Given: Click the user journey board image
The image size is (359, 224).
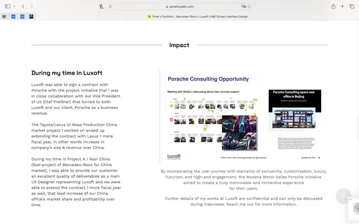Looking at the screenshot, I should tap(212, 123).
